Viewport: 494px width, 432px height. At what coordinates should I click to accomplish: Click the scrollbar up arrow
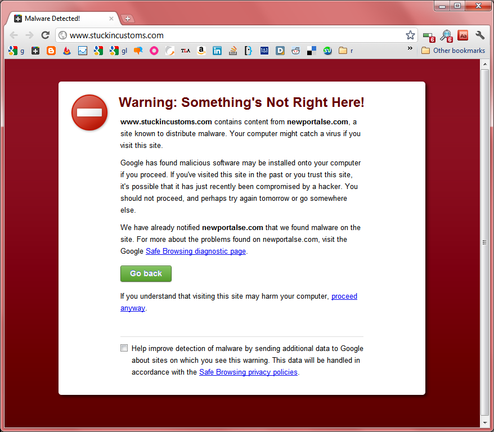(x=484, y=64)
